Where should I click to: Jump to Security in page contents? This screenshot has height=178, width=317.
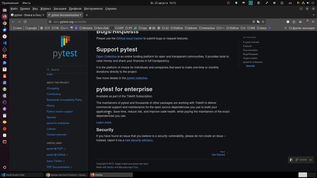click(x=250, y=66)
